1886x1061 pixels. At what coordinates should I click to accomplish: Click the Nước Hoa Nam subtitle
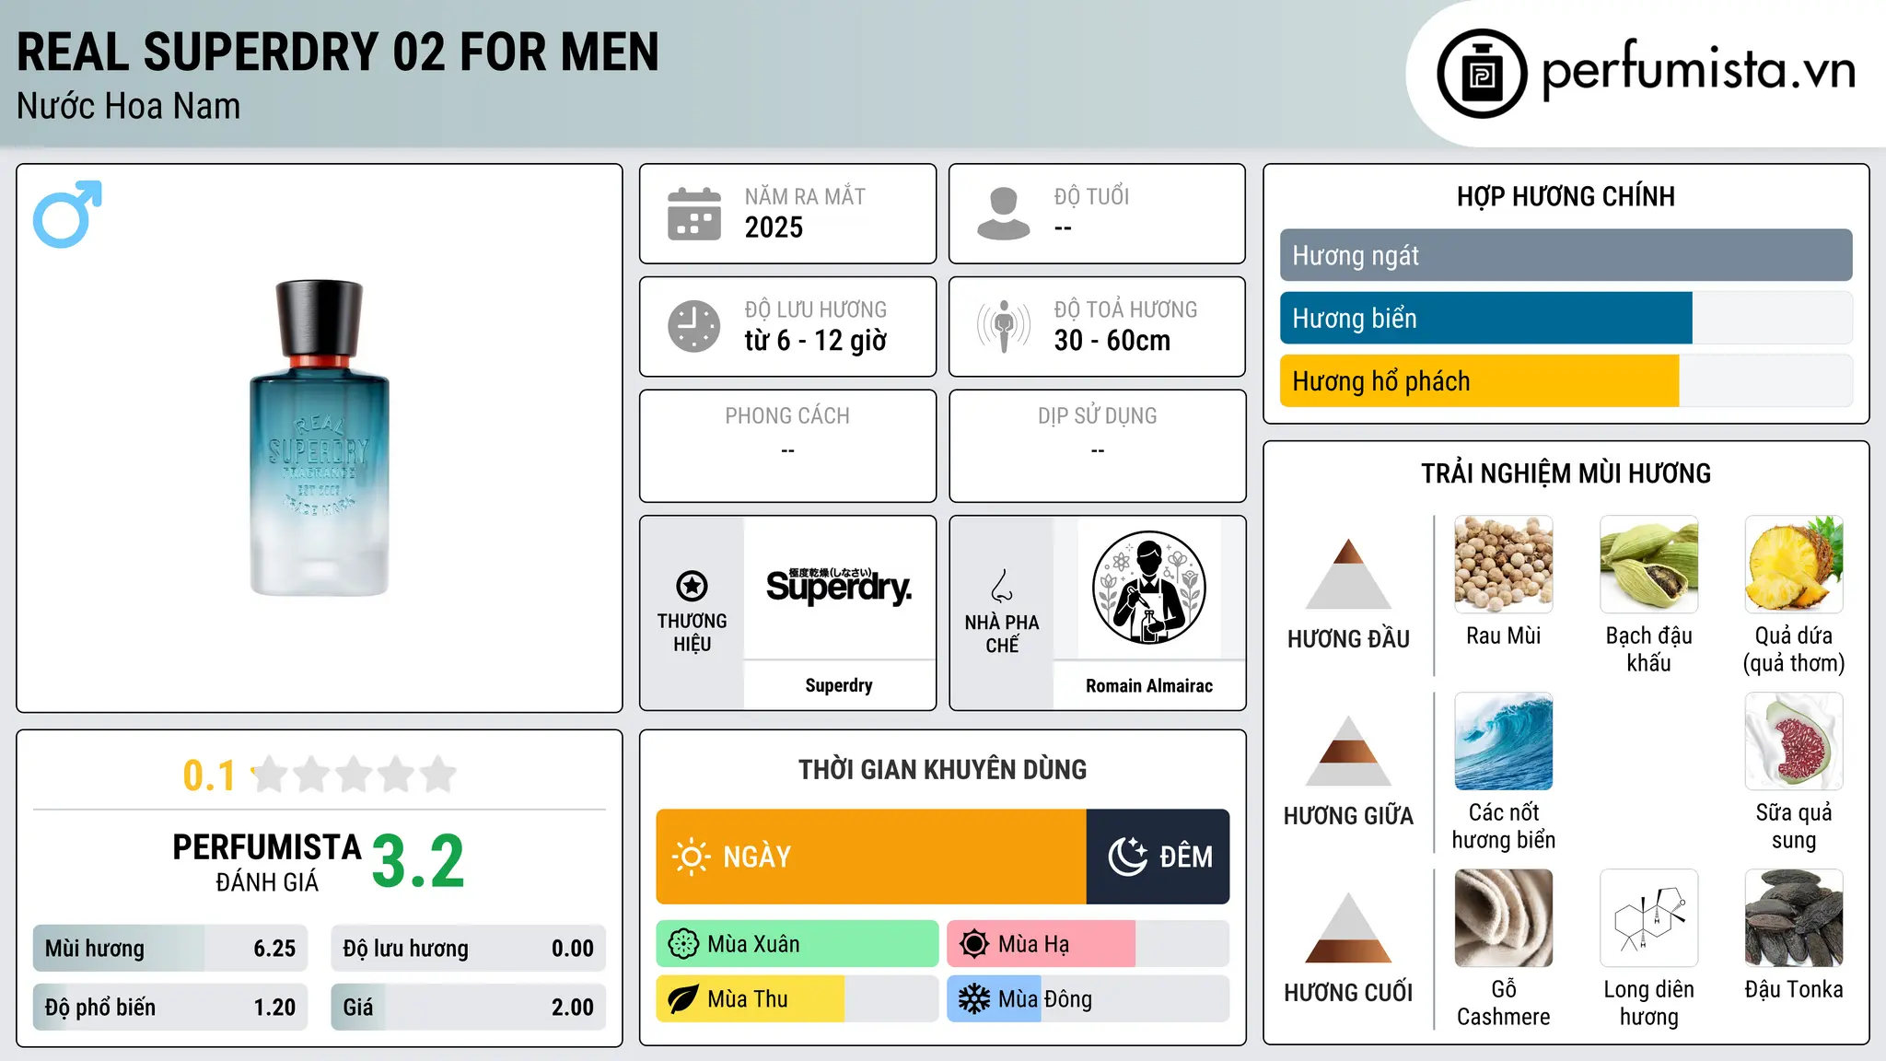coord(129,106)
